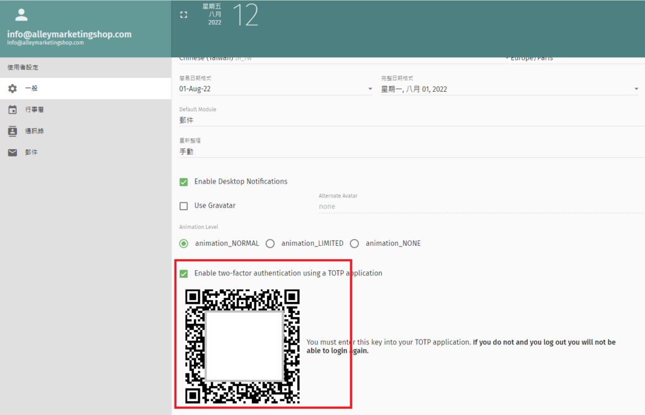The width and height of the screenshot is (645, 415).
Task: Tick the Use Gravatar checkbox
Action: [x=184, y=206]
